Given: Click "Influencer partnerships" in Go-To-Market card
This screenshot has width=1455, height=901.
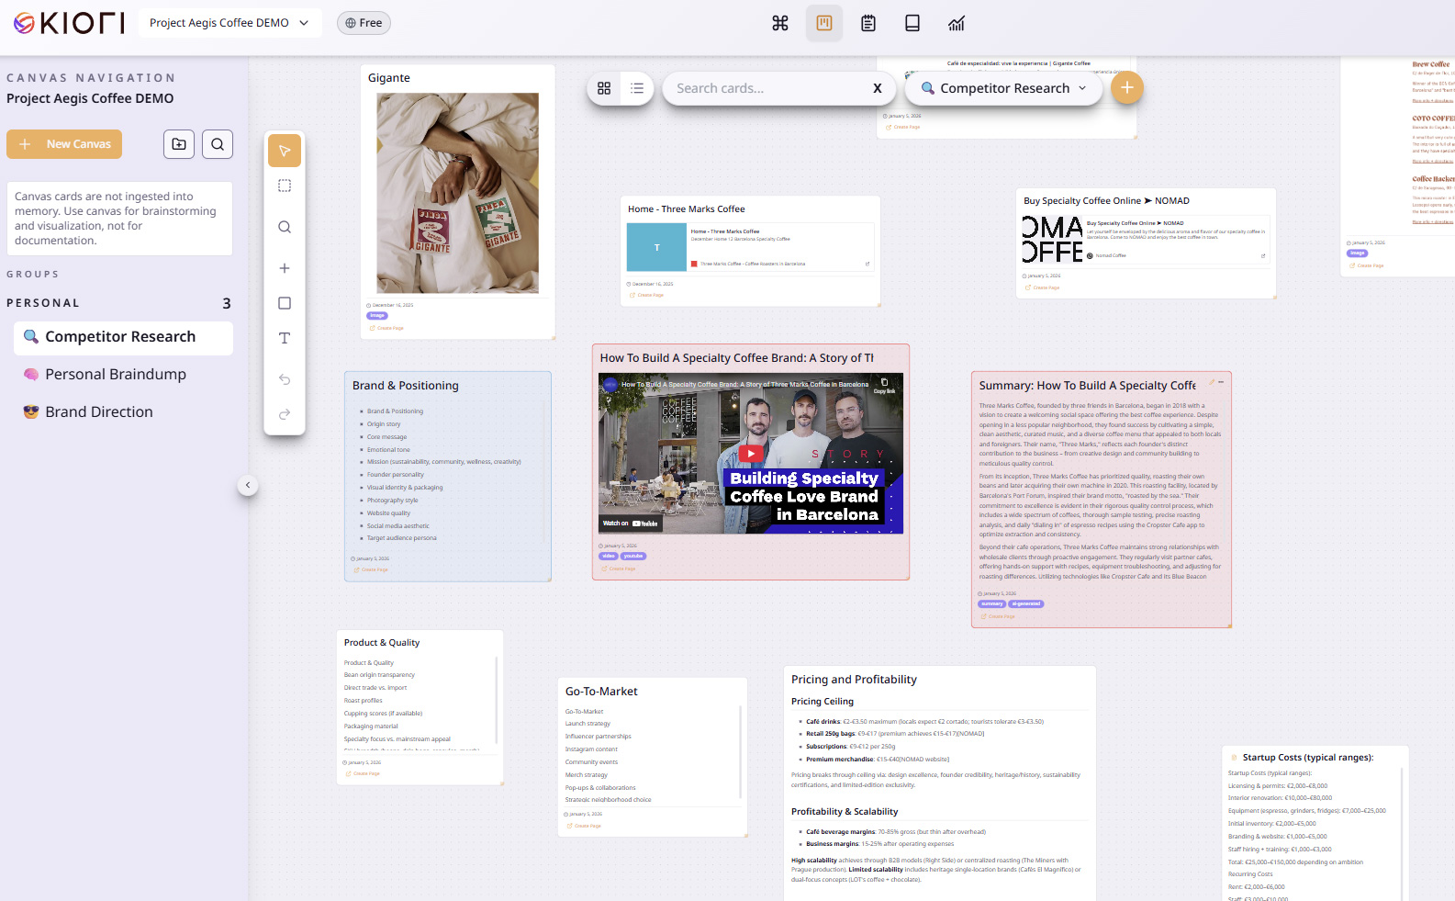Looking at the screenshot, I should point(599,737).
